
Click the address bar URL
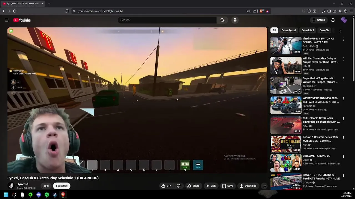coord(100,11)
